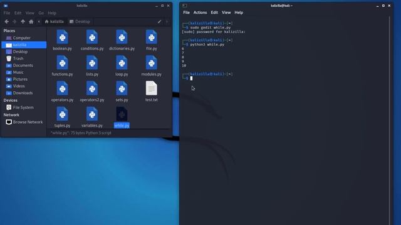
Task: Open file manager Edit menu
Action: pos(18,12)
